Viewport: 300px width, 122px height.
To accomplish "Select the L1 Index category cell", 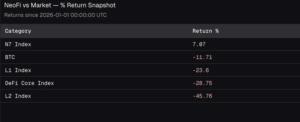I will 18,70.
